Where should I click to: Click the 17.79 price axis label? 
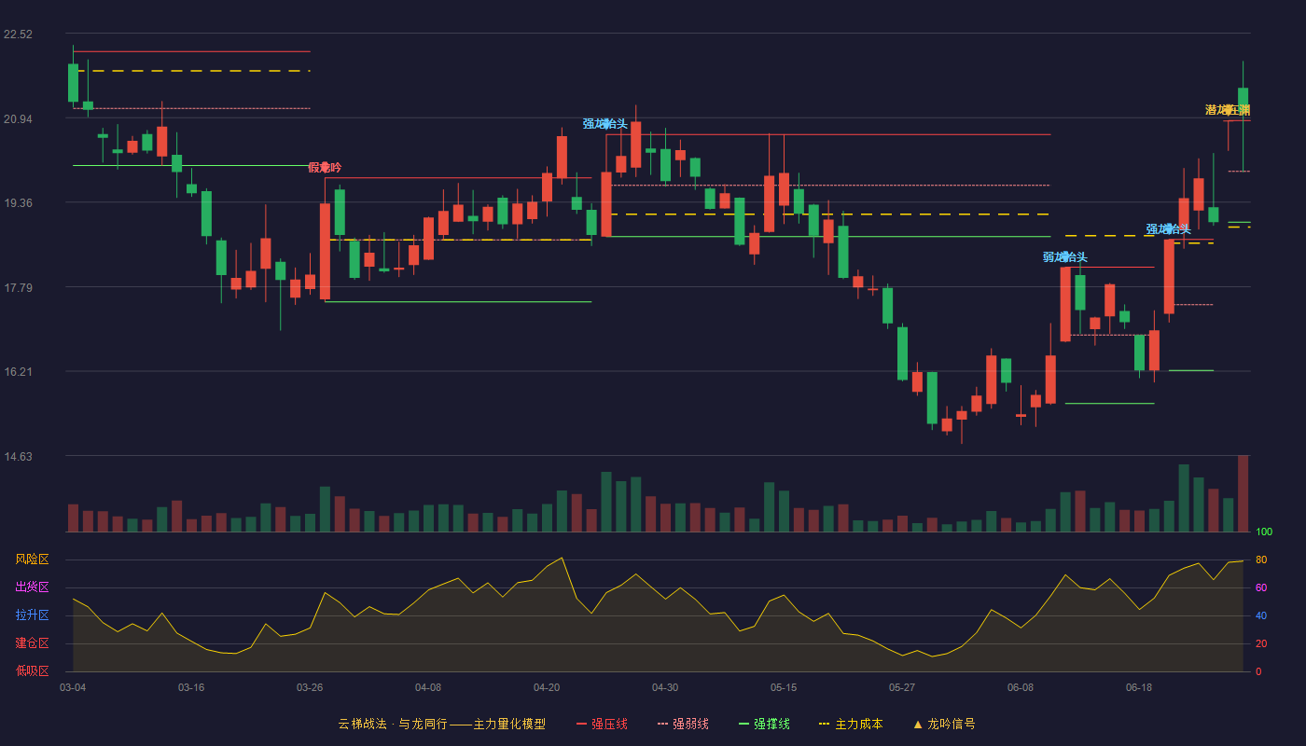pos(18,288)
